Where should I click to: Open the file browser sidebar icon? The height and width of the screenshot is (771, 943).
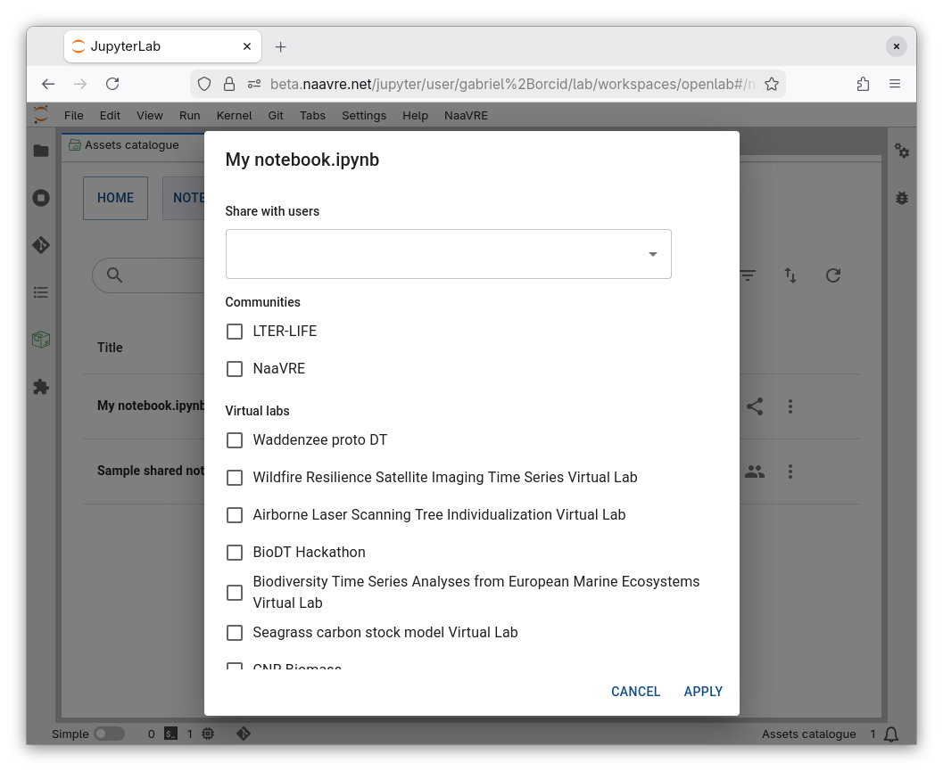[x=41, y=151]
